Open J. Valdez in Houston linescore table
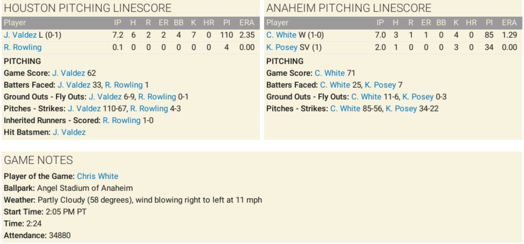Image resolution: width=524 pixels, height=244 pixels. pos(20,35)
